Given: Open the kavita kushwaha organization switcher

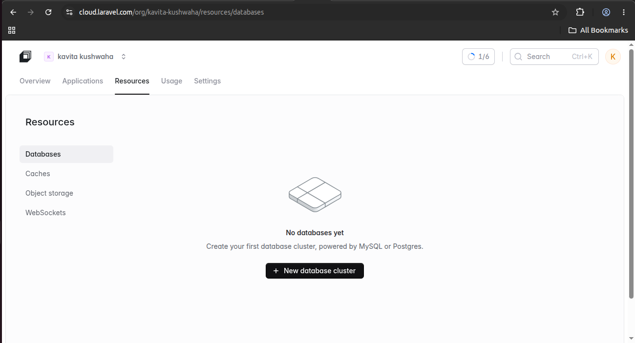Looking at the screenshot, I should 85,57.
